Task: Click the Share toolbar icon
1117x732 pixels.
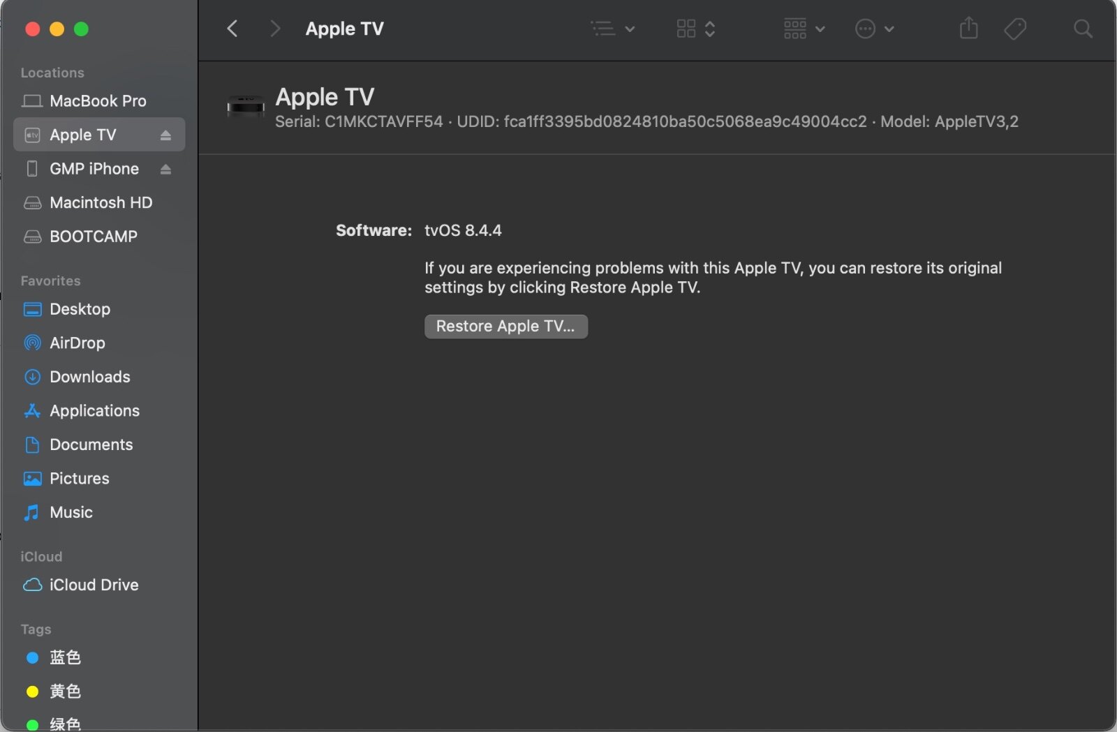Action: (x=969, y=29)
